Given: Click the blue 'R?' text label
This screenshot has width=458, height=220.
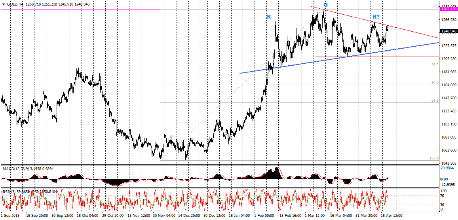Looking at the screenshot, I should [x=376, y=17].
